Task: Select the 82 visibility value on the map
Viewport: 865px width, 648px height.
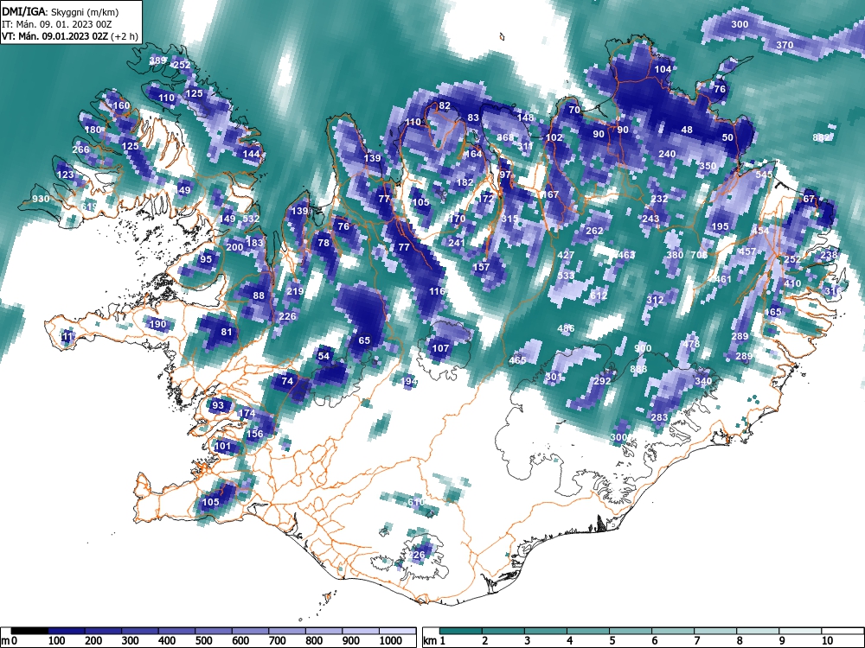Action: click(x=445, y=105)
